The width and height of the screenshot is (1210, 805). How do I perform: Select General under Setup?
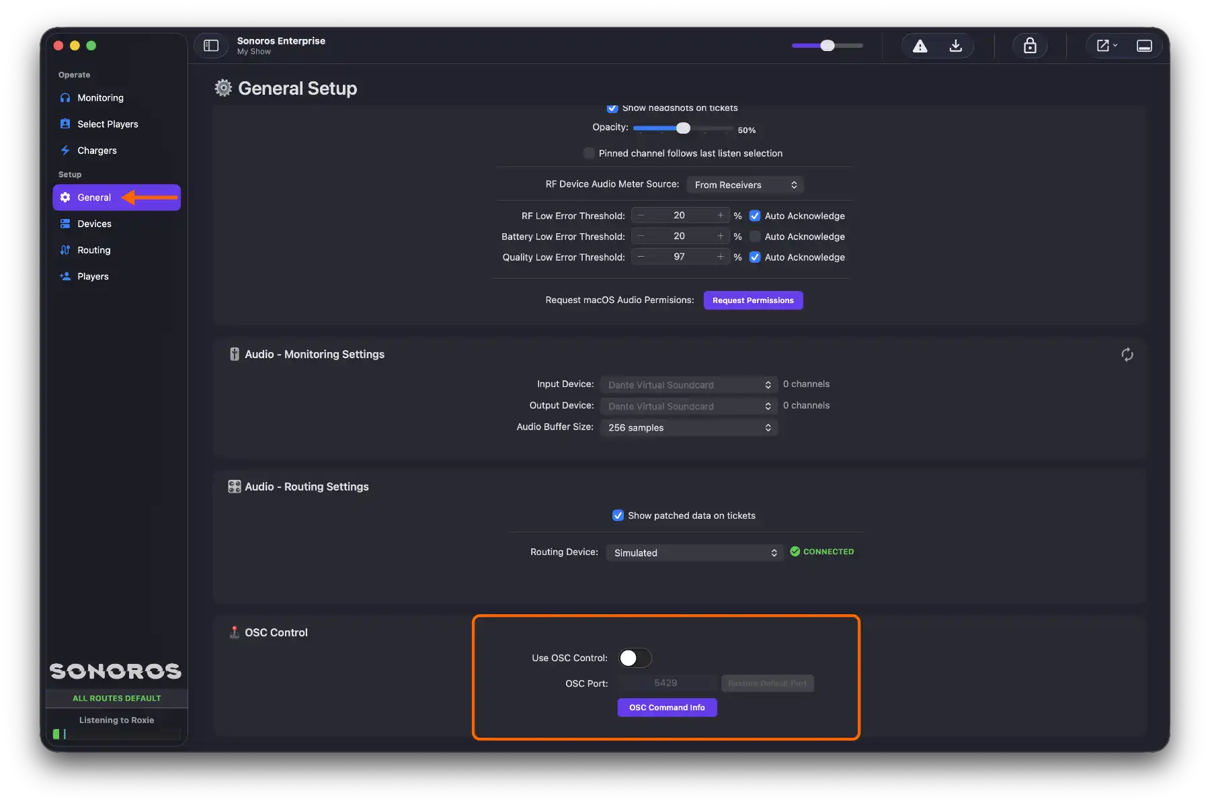click(x=116, y=198)
